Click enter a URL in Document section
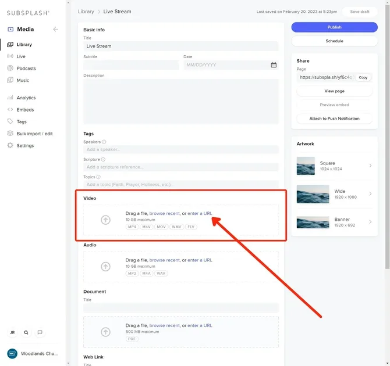 pyautogui.click(x=200, y=325)
